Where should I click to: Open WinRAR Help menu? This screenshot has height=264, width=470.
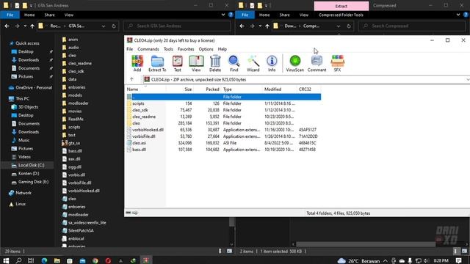click(222, 49)
